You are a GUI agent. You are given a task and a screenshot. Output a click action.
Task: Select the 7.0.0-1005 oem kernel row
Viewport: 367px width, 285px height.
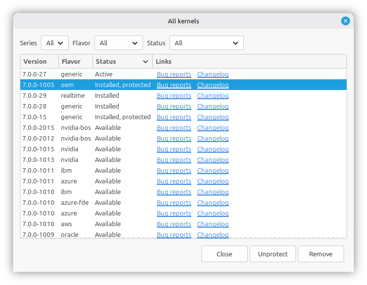click(x=183, y=85)
